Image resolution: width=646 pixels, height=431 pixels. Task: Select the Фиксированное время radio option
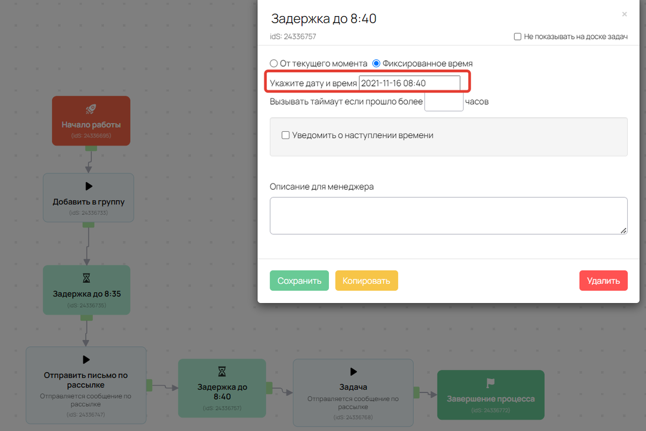[x=376, y=63]
